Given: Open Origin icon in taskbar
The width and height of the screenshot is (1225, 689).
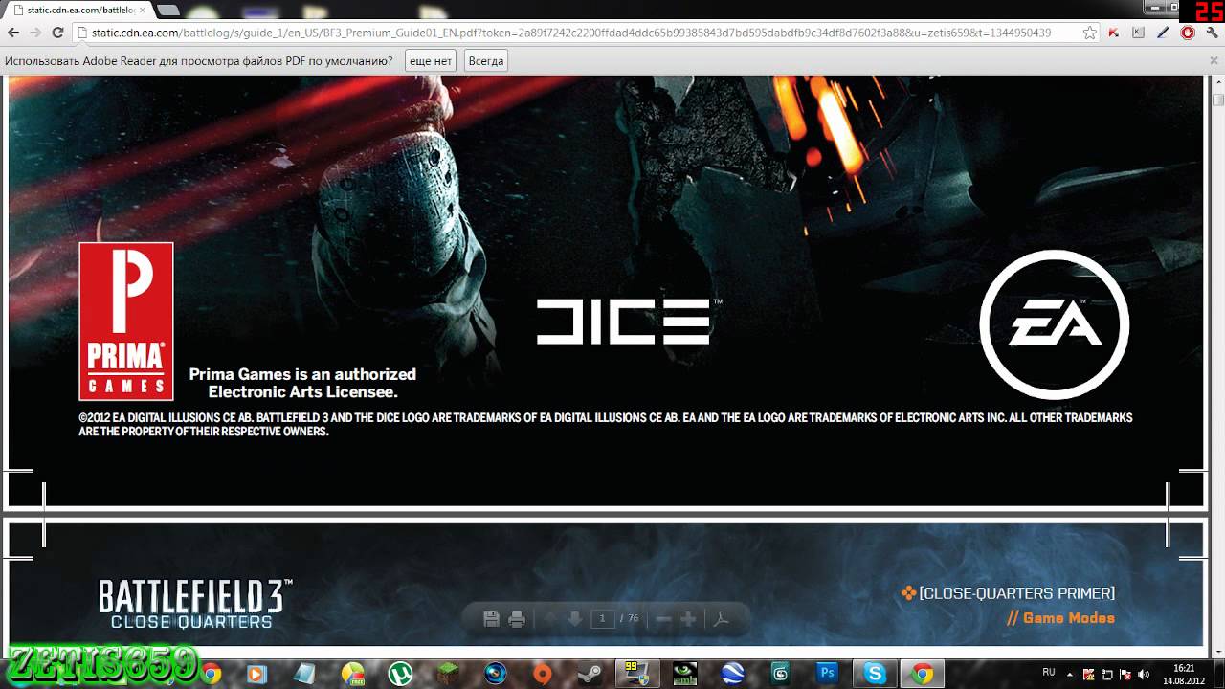Looking at the screenshot, I should (543, 674).
